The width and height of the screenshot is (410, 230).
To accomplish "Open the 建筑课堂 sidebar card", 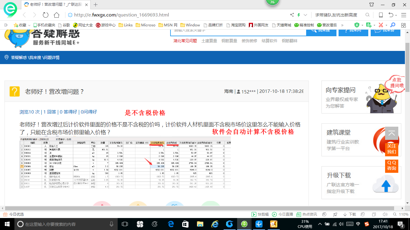I will click(x=361, y=140).
